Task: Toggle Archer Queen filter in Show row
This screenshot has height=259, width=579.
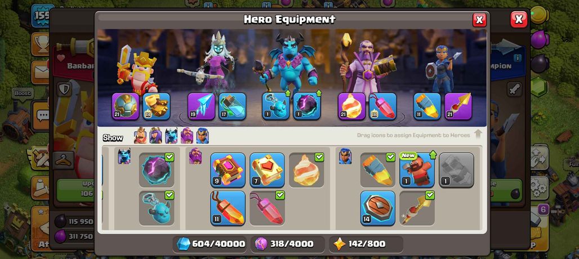Action: click(155, 136)
